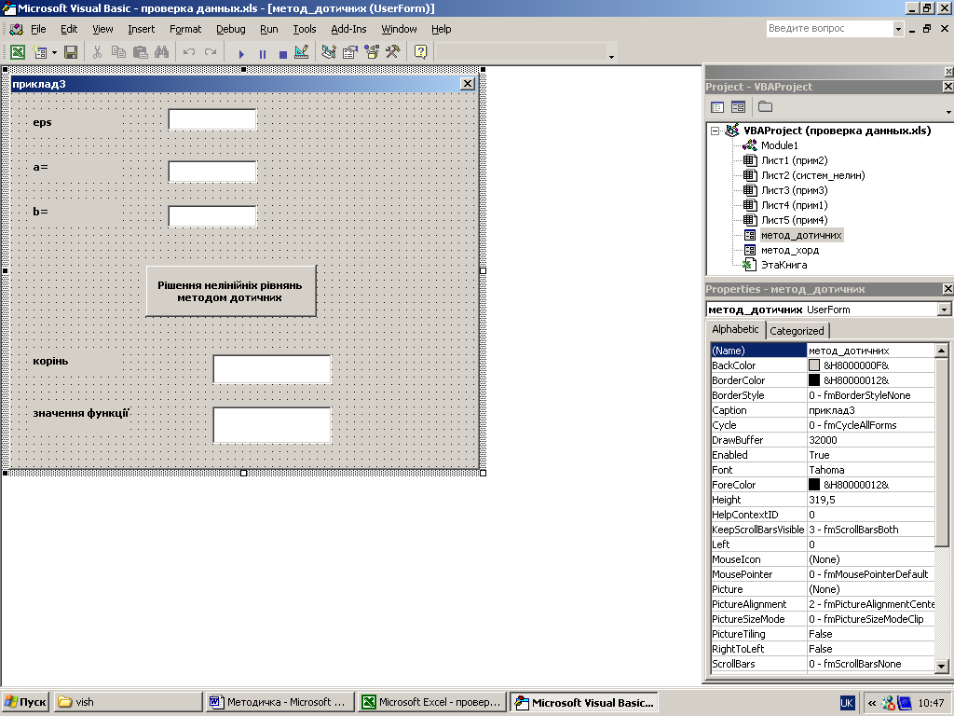Viewport: 954px width, 716px height.
Task: Open the Edit menu
Action: (x=69, y=29)
